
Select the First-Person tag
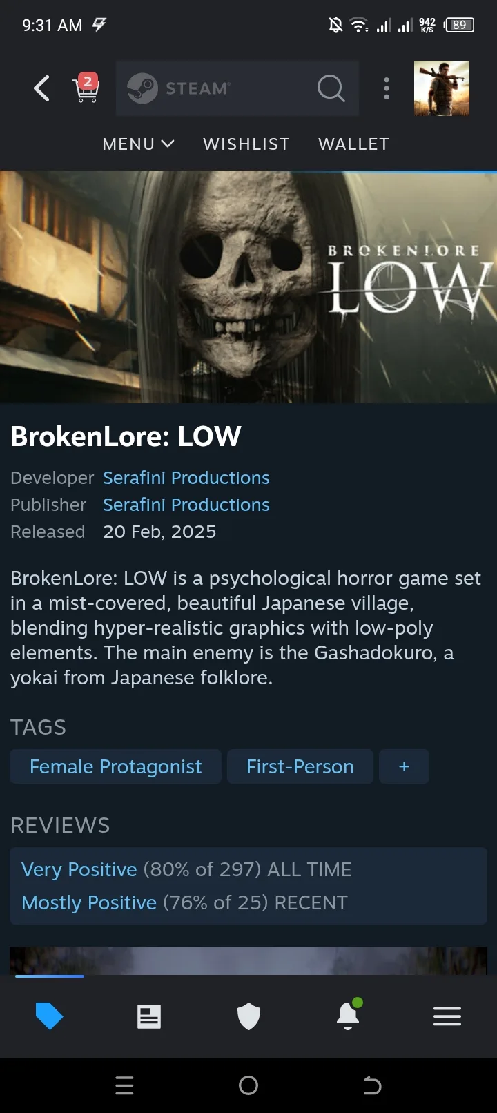300,766
